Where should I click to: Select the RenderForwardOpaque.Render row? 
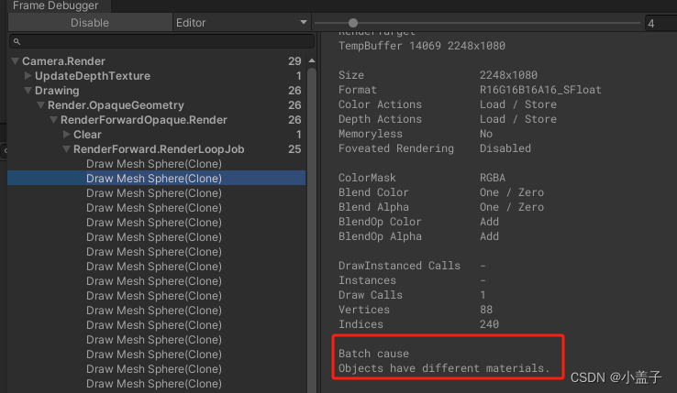click(156, 120)
